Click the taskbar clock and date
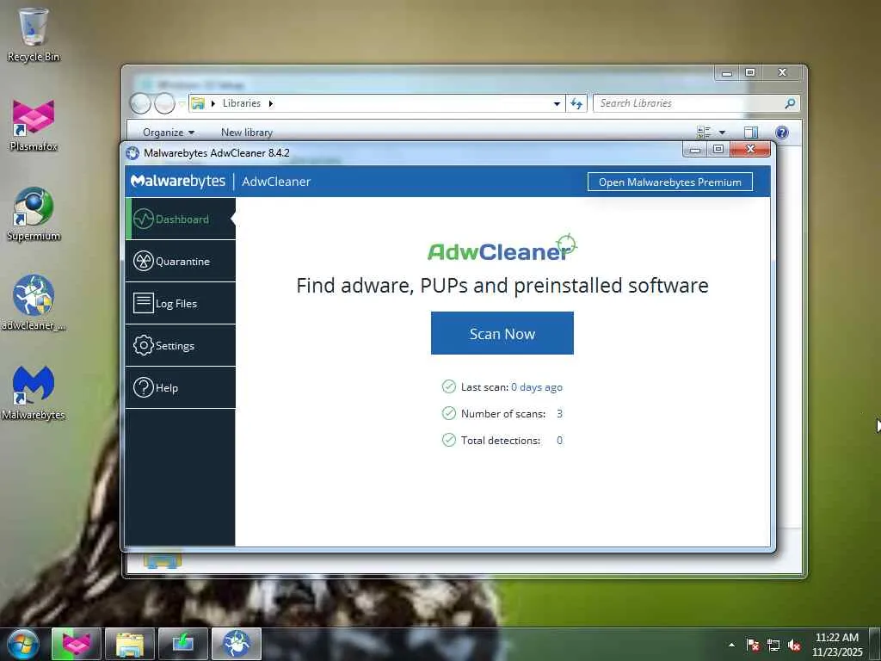881x661 pixels. coord(836,645)
